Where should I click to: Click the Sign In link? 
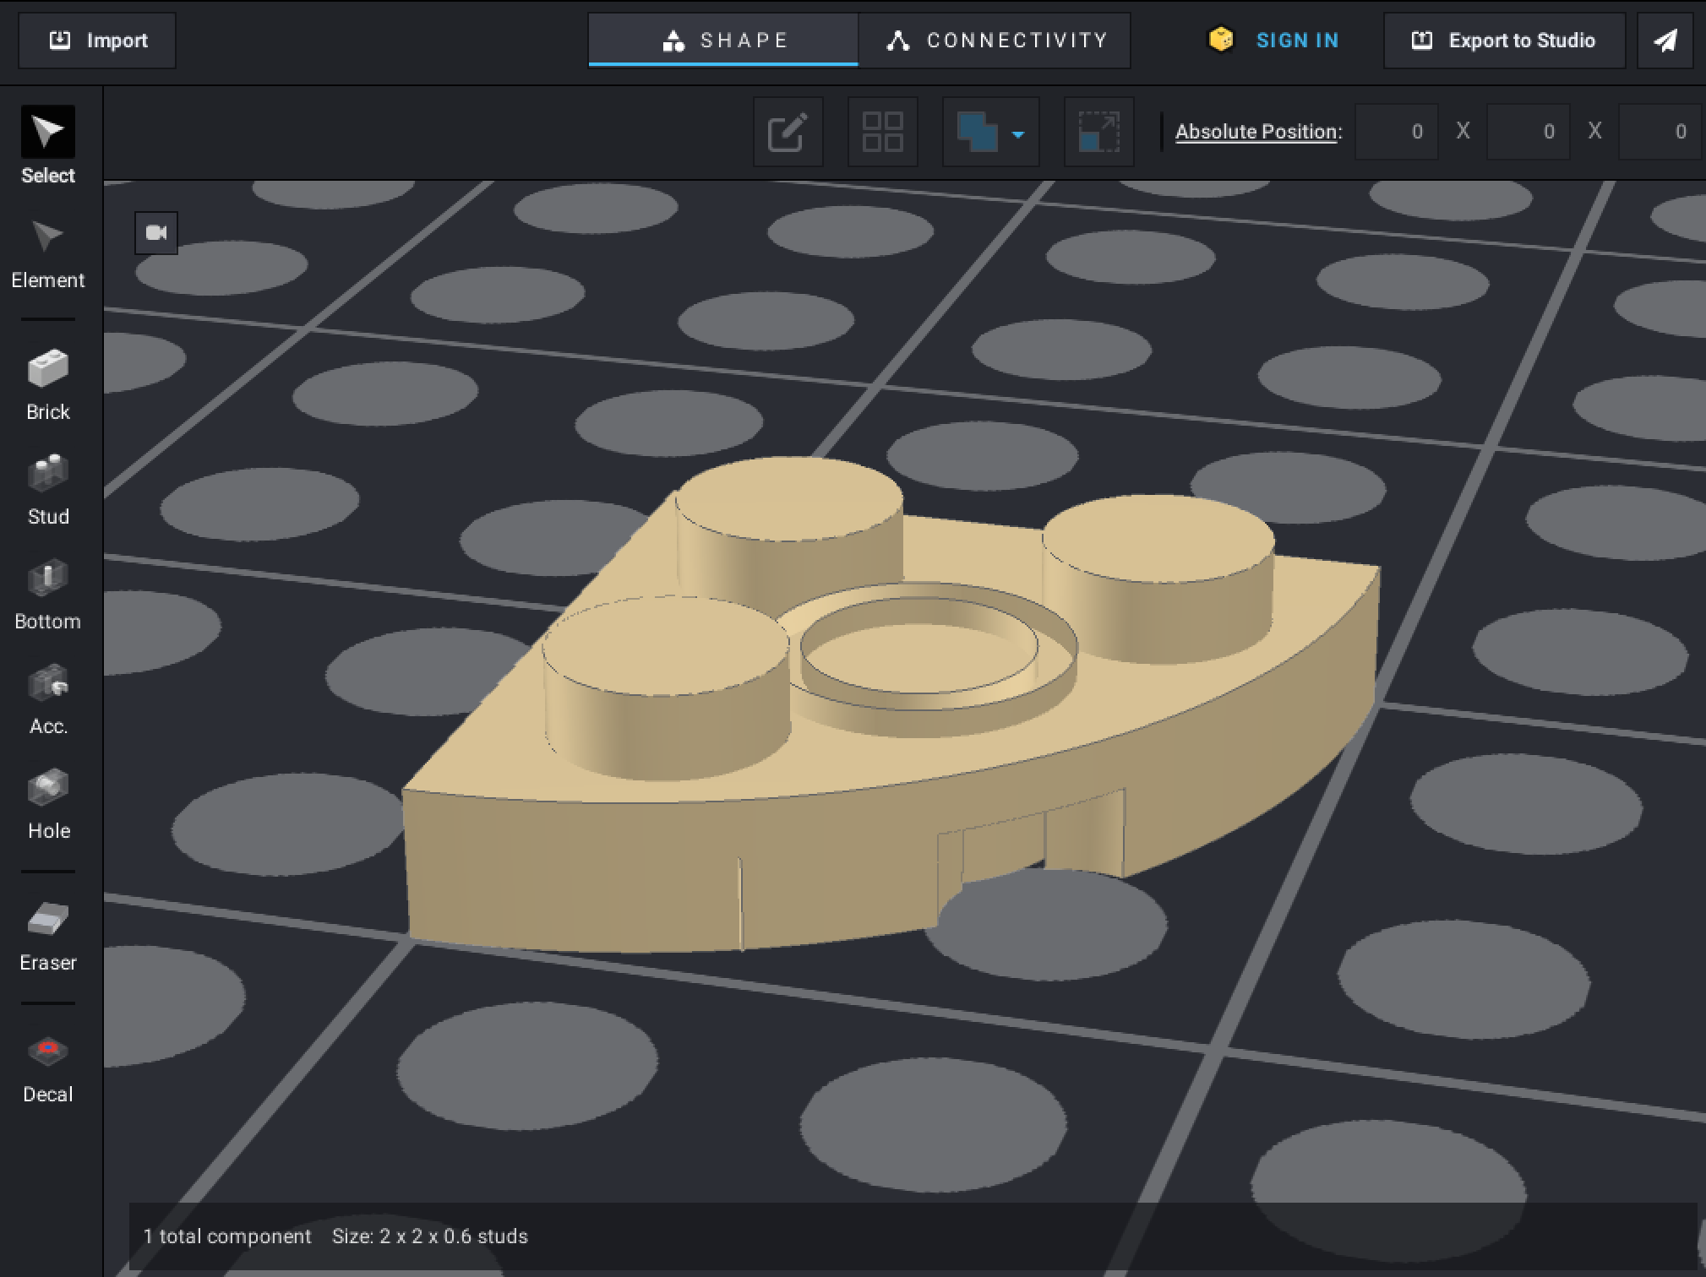(x=1296, y=41)
